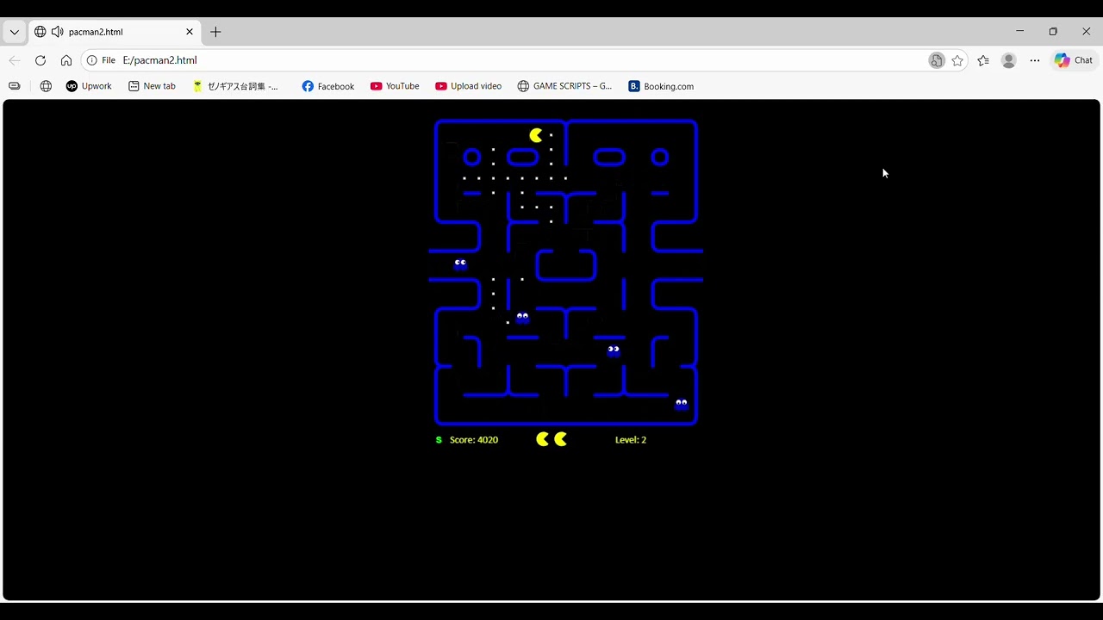Open Settings and more menu

click(1035, 60)
